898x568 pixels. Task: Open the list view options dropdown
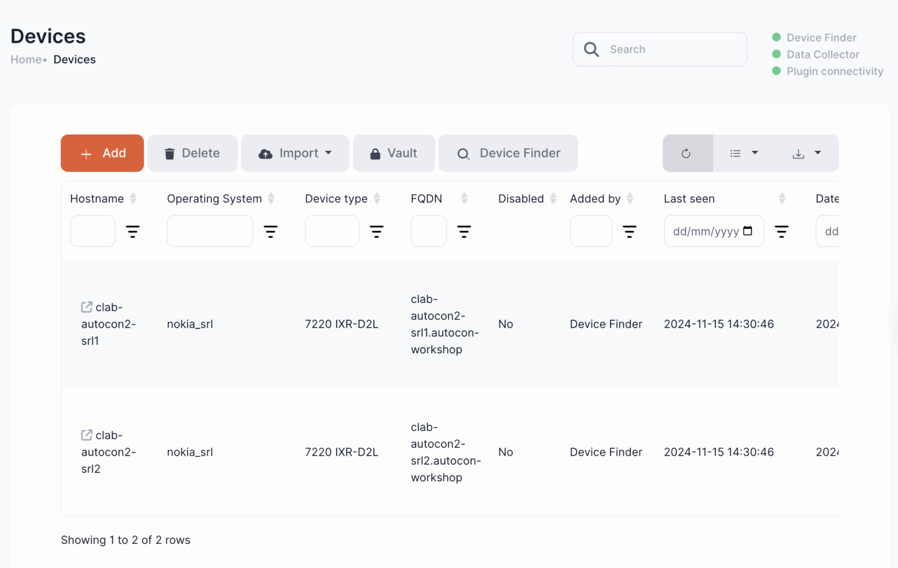743,153
